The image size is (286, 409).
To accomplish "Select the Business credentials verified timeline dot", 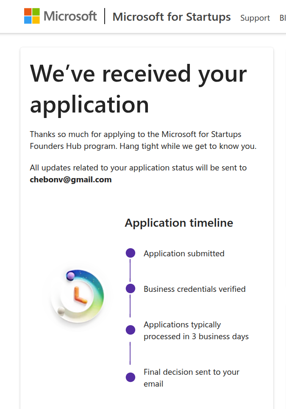I will pyautogui.click(x=131, y=288).
